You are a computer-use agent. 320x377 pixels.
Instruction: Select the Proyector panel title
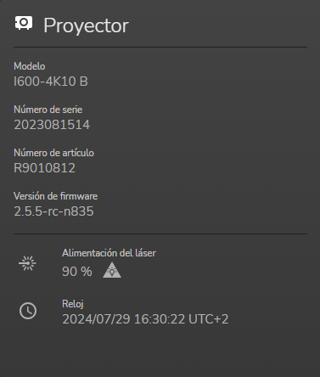86,25
